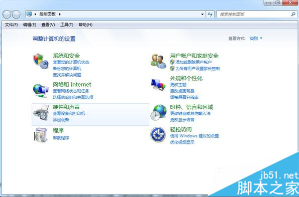
Task: Click the 控制面板 breadcrumb segment
Action: (x=47, y=14)
